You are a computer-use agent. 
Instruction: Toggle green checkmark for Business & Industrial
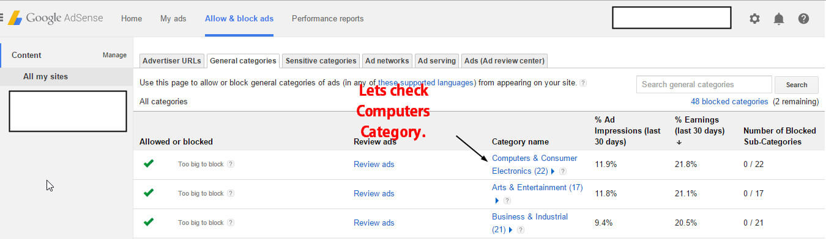[x=148, y=222]
